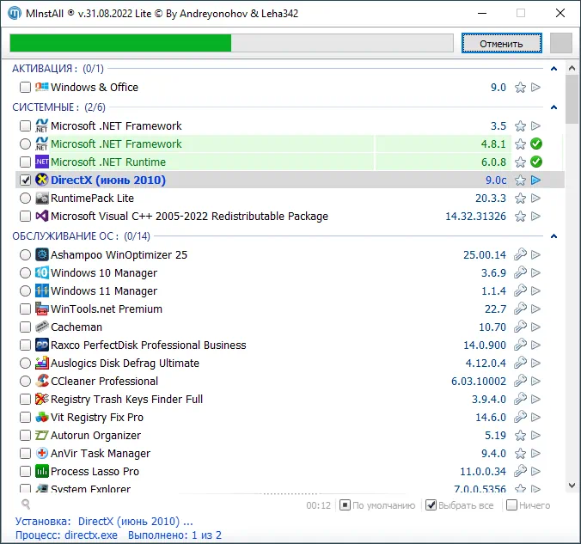Enable the Process Lasso Pro checkbox

[x=25, y=472]
